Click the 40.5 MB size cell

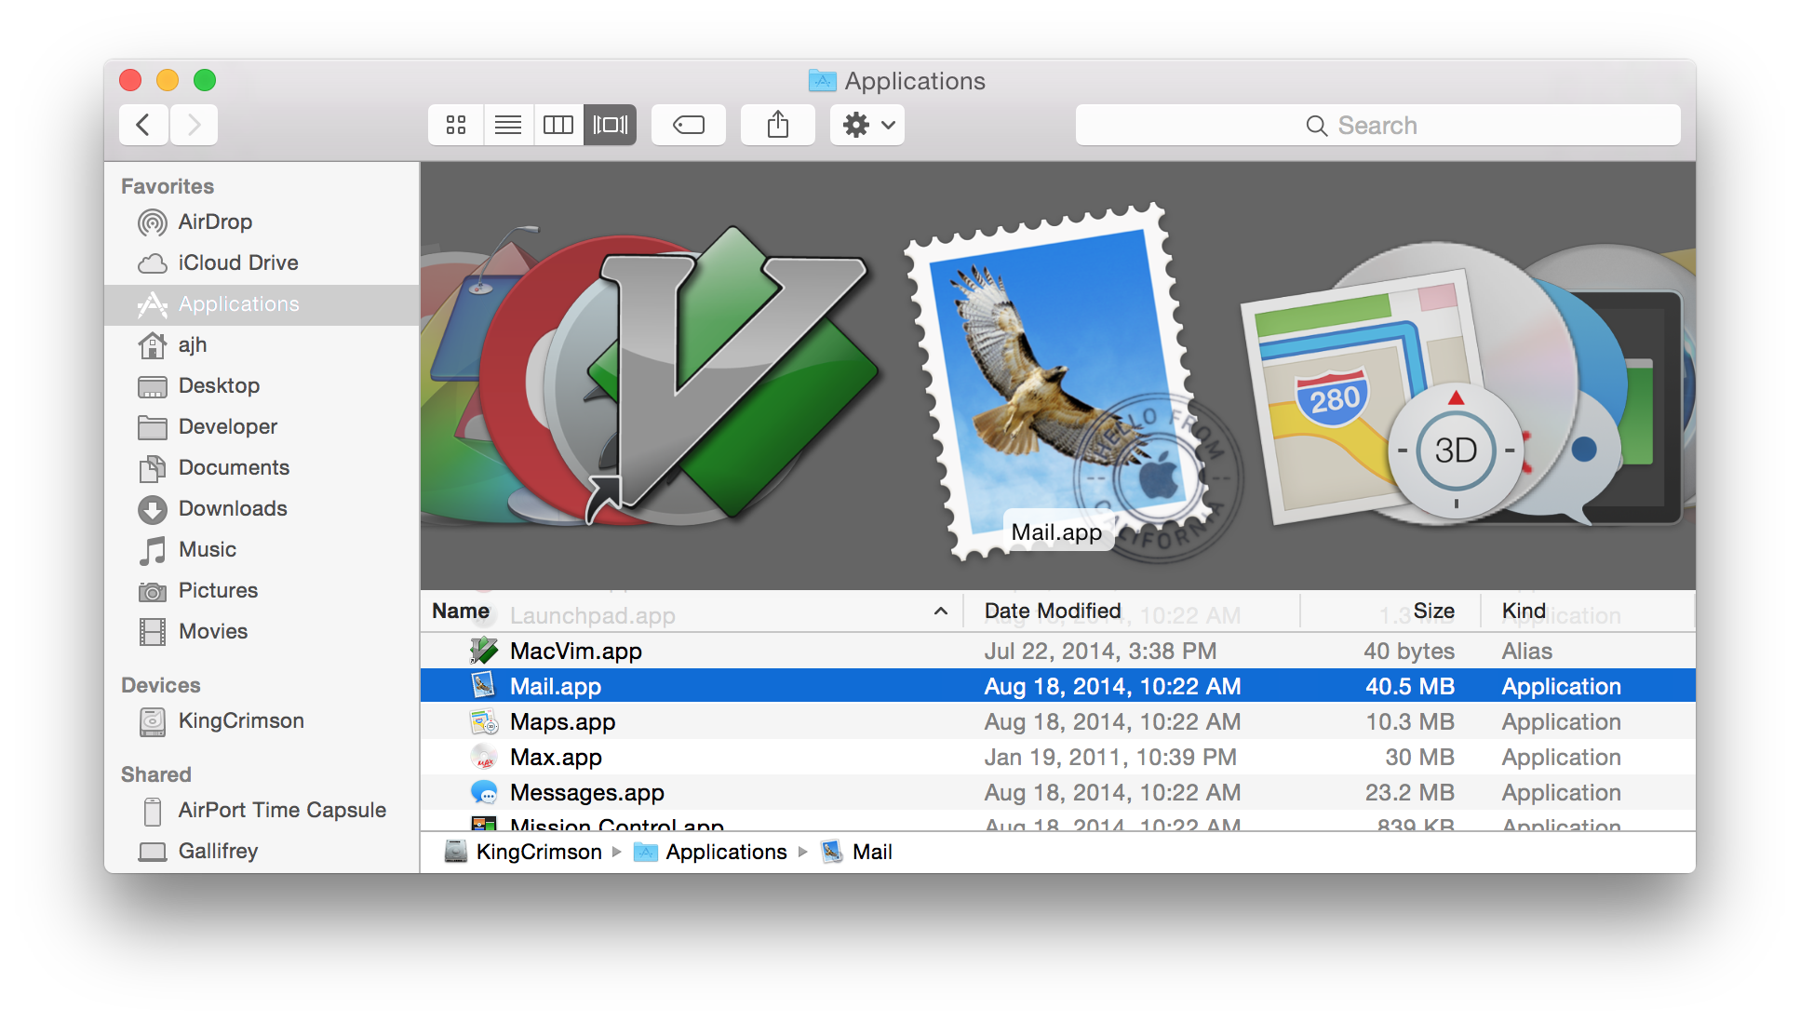[1409, 686]
